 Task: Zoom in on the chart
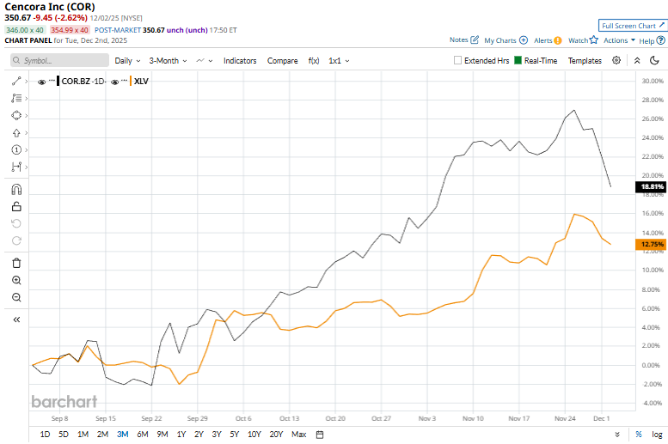(x=16, y=280)
